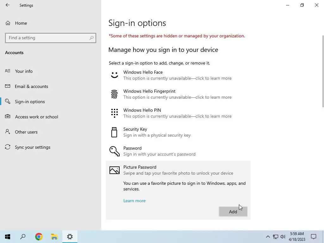Expand the Security Key option
This screenshot has width=324, height=243.
coord(178,132)
